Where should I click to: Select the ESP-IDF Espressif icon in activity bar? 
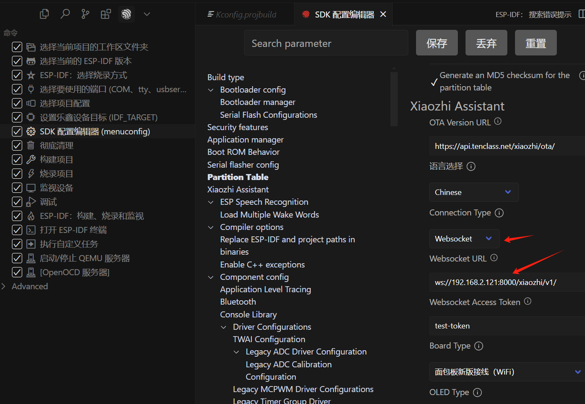click(x=126, y=14)
